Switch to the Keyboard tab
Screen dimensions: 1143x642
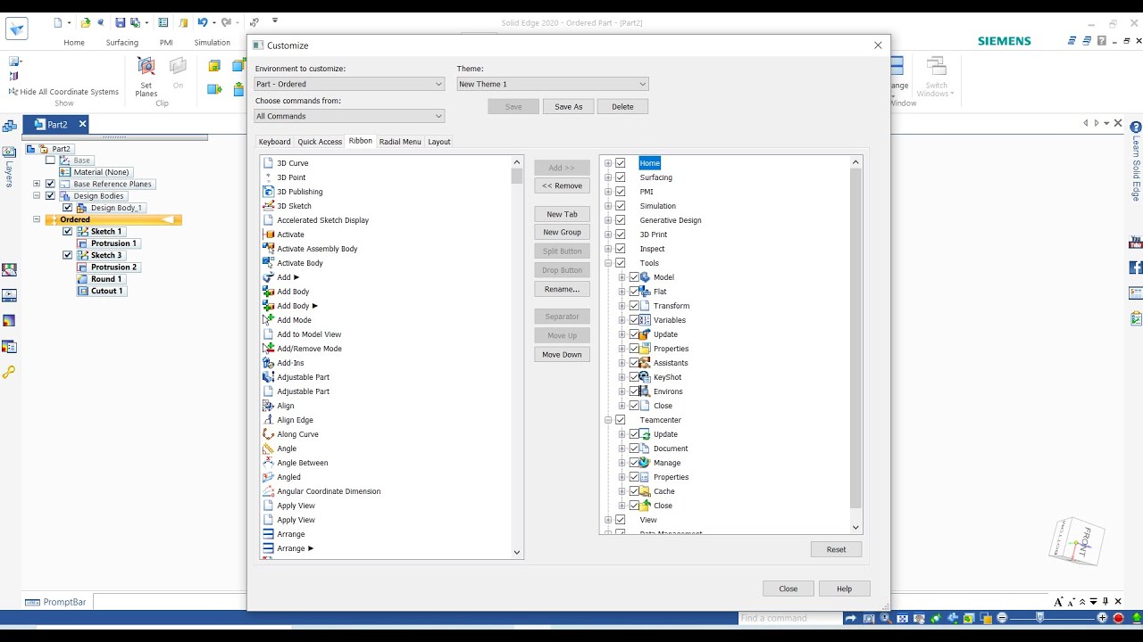coord(274,142)
